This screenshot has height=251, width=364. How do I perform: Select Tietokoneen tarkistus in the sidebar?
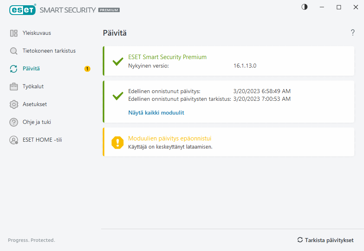(x=49, y=51)
